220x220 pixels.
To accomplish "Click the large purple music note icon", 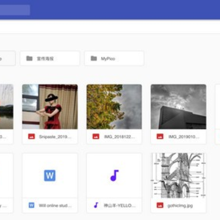I will tap(114, 175).
